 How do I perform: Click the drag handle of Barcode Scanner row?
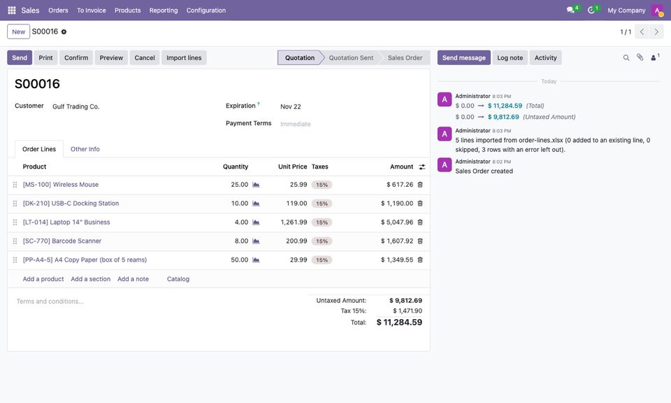pyautogui.click(x=15, y=241)
